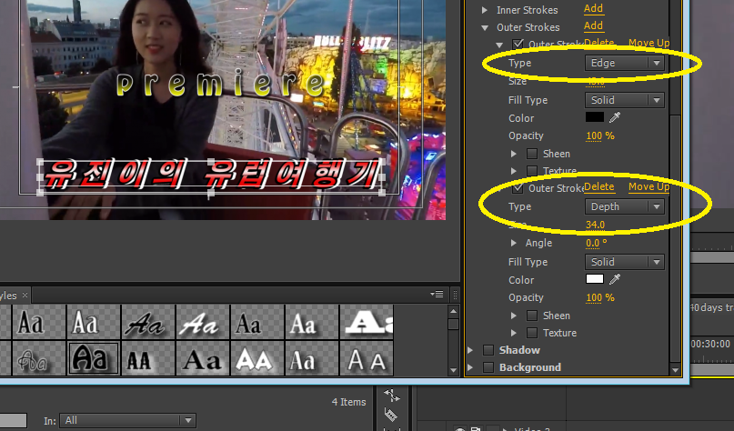Collapse the first Outer Stroke entry
This screenshot has height=431, width=734.
click(x=499, y=45)
